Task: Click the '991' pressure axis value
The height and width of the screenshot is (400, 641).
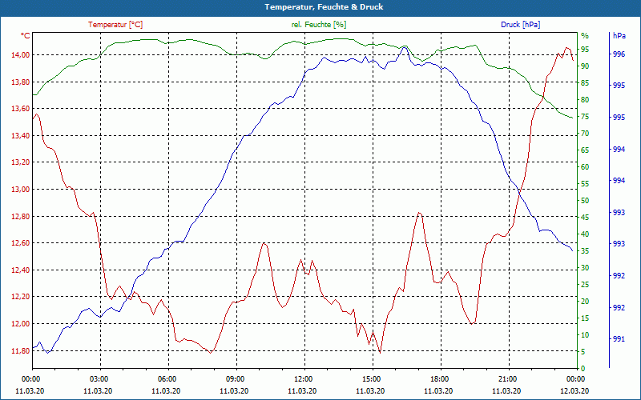Action: 619,338
